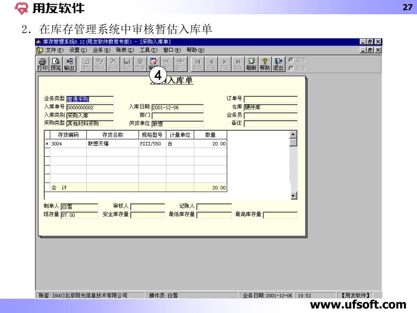Image resolution: width=417 pixels, height=313 pixels.
Task: Go to next record with 下张
Action: pos(225,64)
